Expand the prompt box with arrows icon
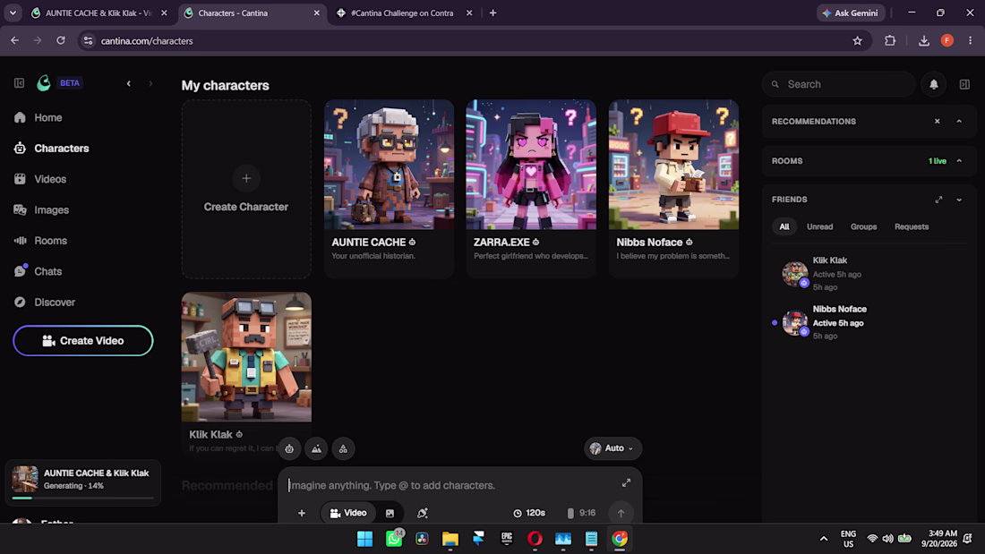The height and width of the screenshot is (554, 985). coord(626,483)
